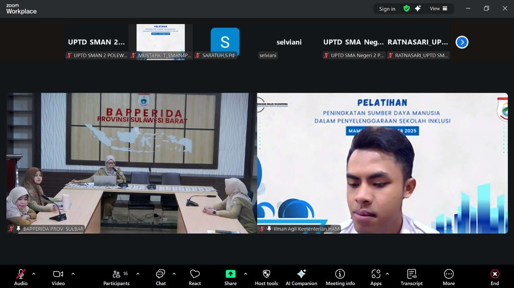Expand video options arrow next to Video
The height and width of the screenshot is (288, 514).
pyautogui.click(x=73, y=274)
